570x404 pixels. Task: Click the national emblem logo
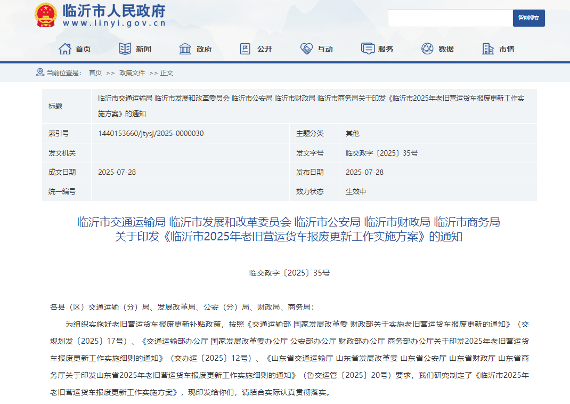[x=45, y=15]
